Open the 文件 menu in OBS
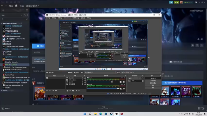207x116 pixels. tap(48, 18)
